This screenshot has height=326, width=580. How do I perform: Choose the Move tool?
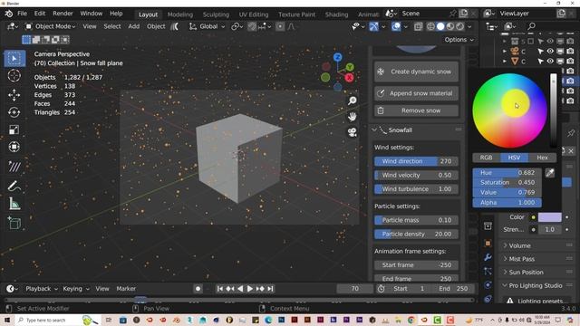pyautogui.click(x=14, y=95)
